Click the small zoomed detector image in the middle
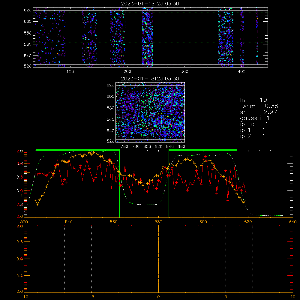Viewport: 300px width, 300px height. (150, 112)
